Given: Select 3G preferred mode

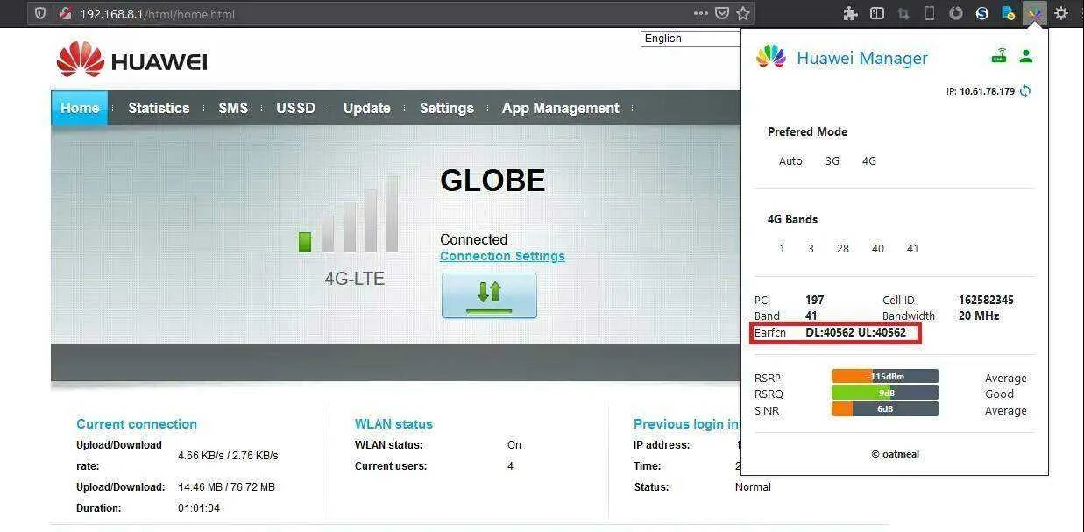Looking at the screenshot, I should point(832,161).
